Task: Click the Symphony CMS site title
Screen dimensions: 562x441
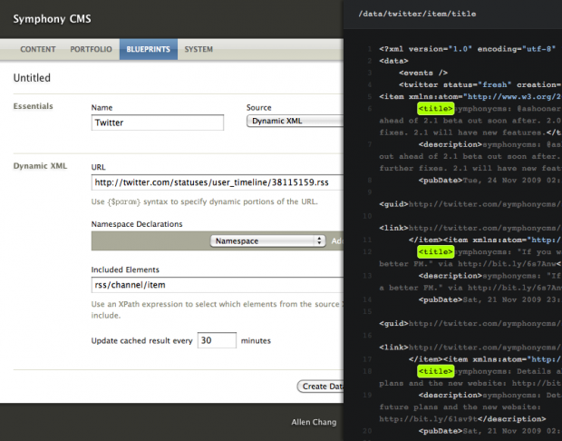Action: tap(52, 19)
